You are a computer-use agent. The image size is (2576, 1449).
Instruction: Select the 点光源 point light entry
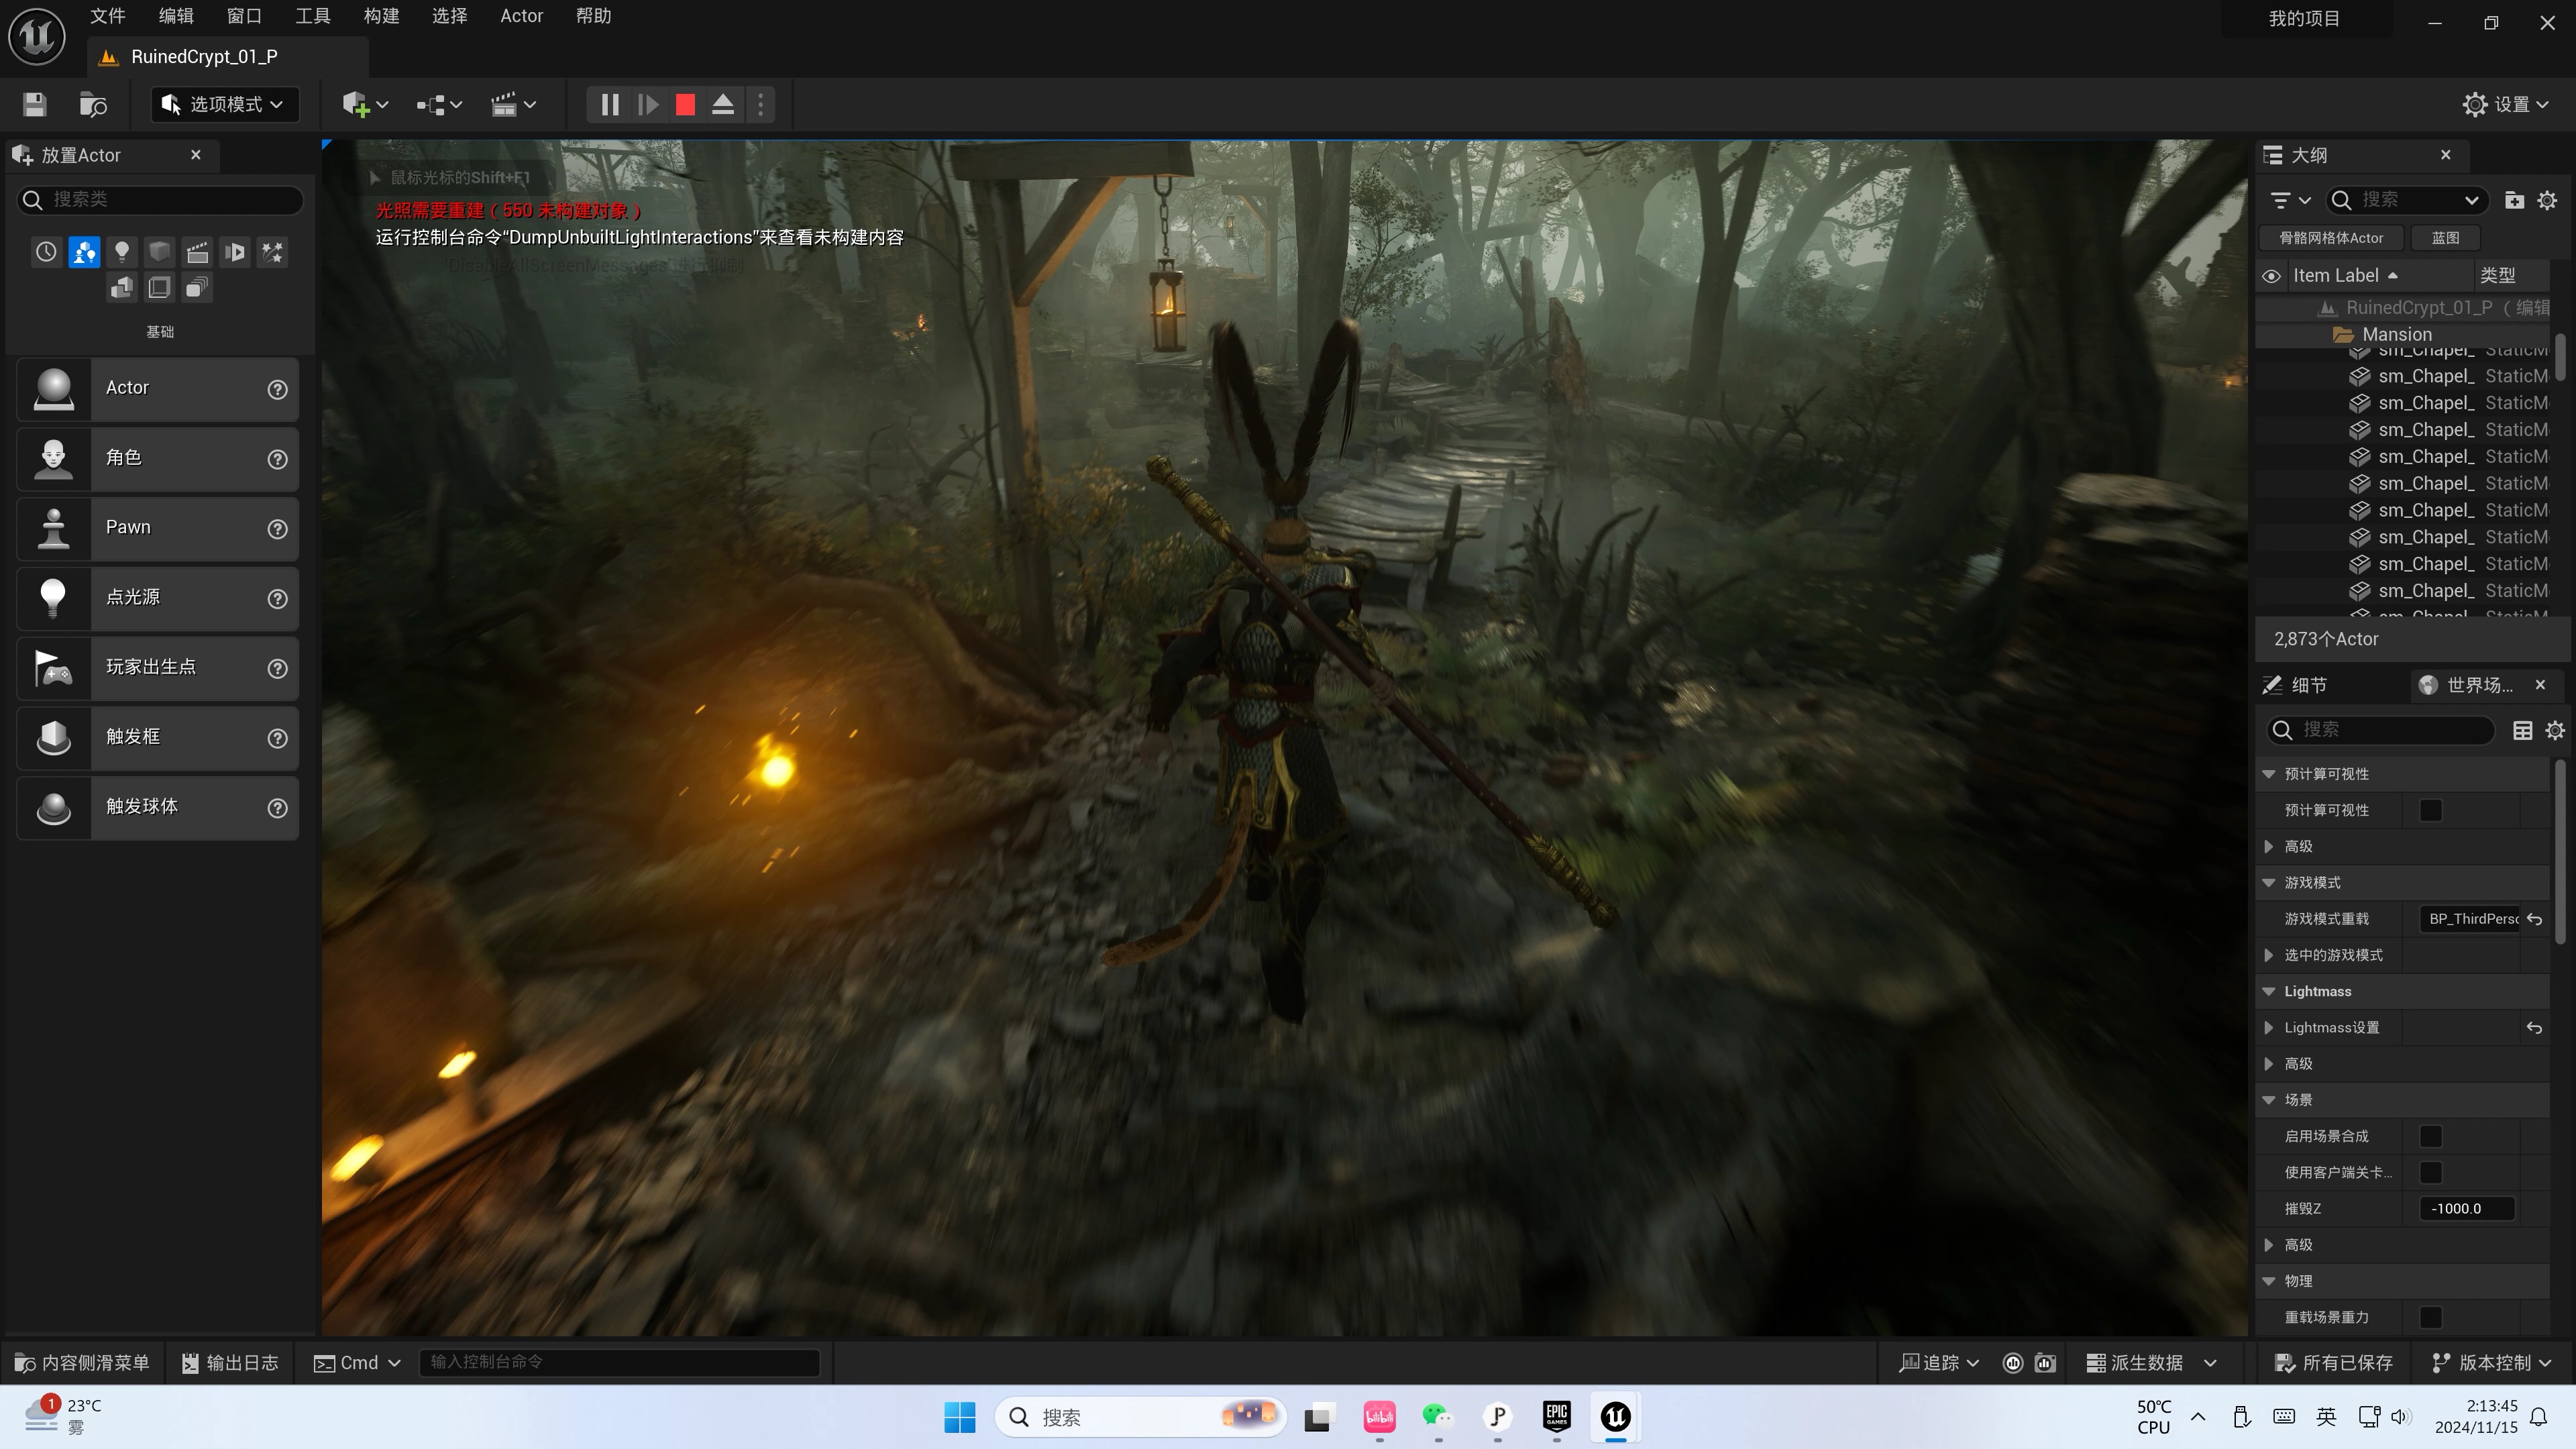point(158,598)
